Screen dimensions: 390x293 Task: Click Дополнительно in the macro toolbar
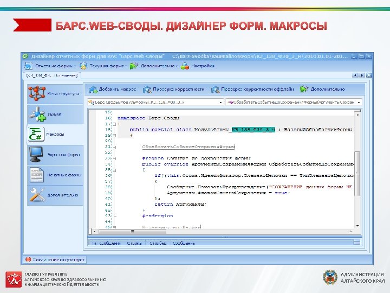(322, 89)
